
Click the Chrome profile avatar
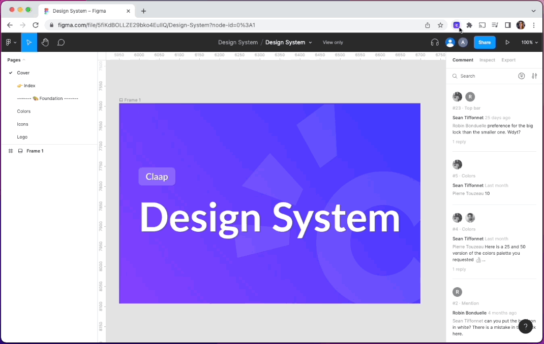pos(521,25)
